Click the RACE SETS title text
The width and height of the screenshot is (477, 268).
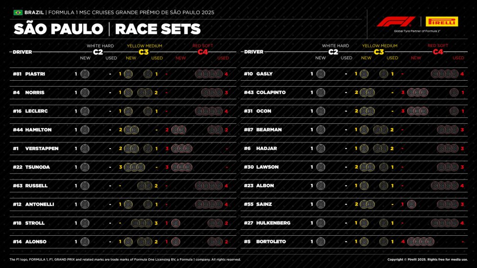click(158, 29)
